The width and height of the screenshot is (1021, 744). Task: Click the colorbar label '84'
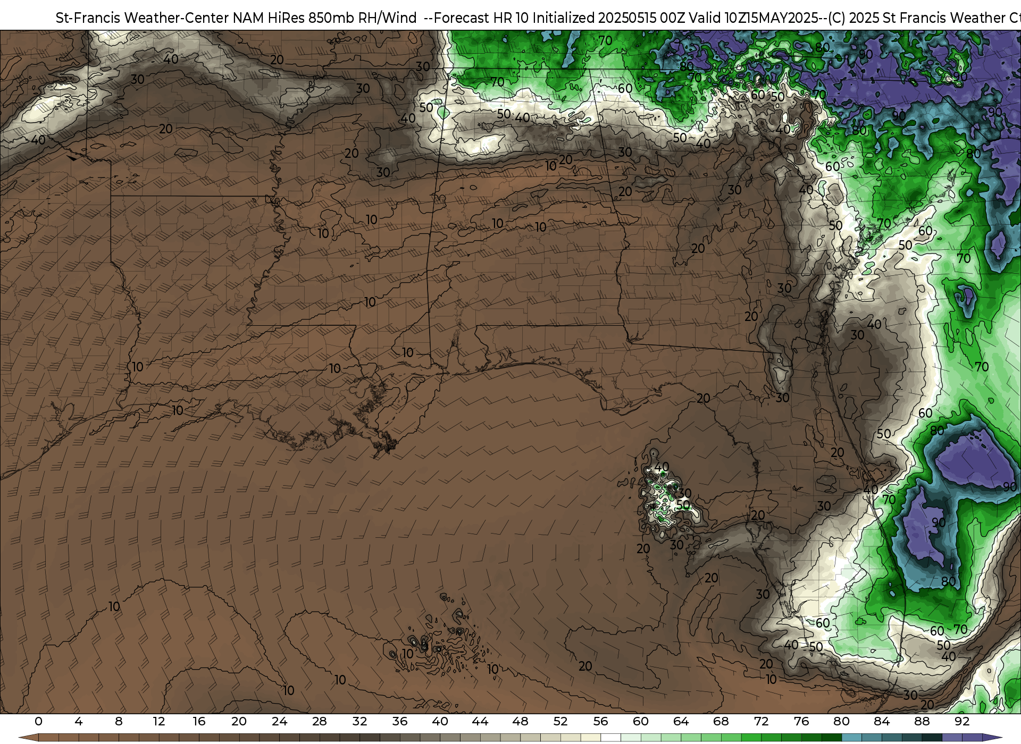click(882, 721)
